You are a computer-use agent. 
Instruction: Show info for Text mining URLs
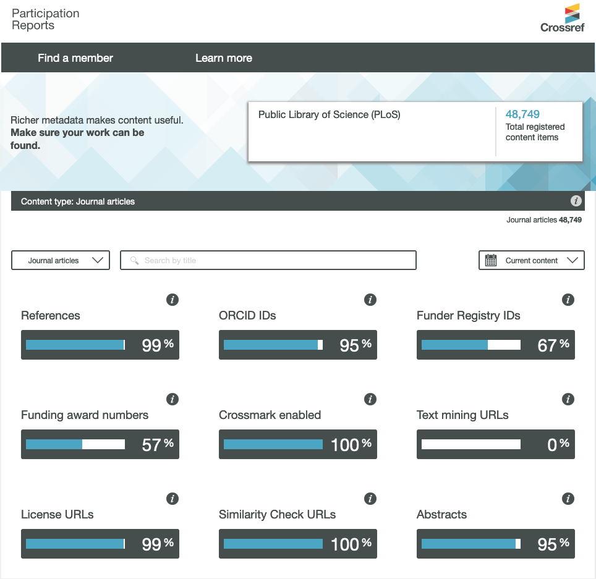pos(568,399)
